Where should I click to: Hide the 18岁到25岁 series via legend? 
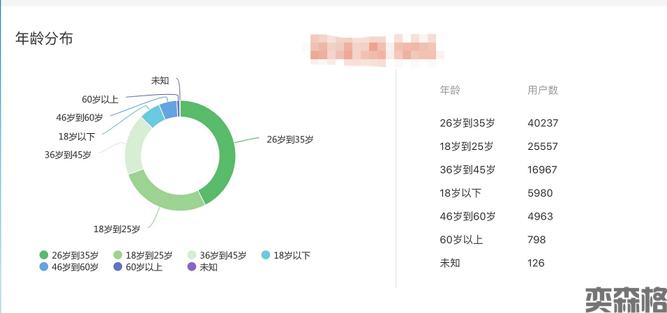point(142,255)
